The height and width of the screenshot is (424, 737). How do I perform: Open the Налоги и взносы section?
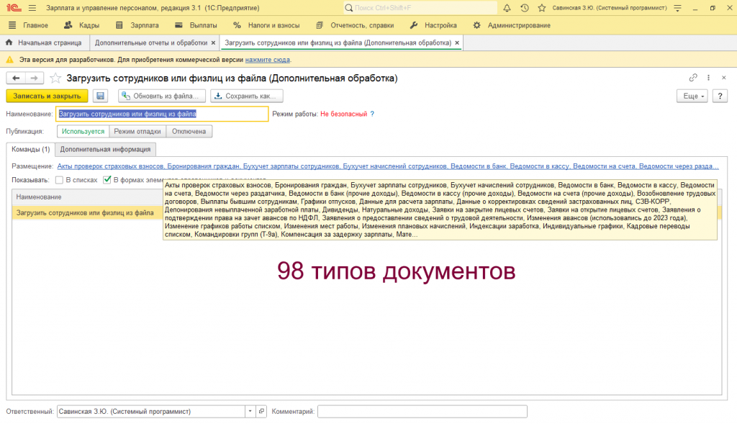(266, 25)
